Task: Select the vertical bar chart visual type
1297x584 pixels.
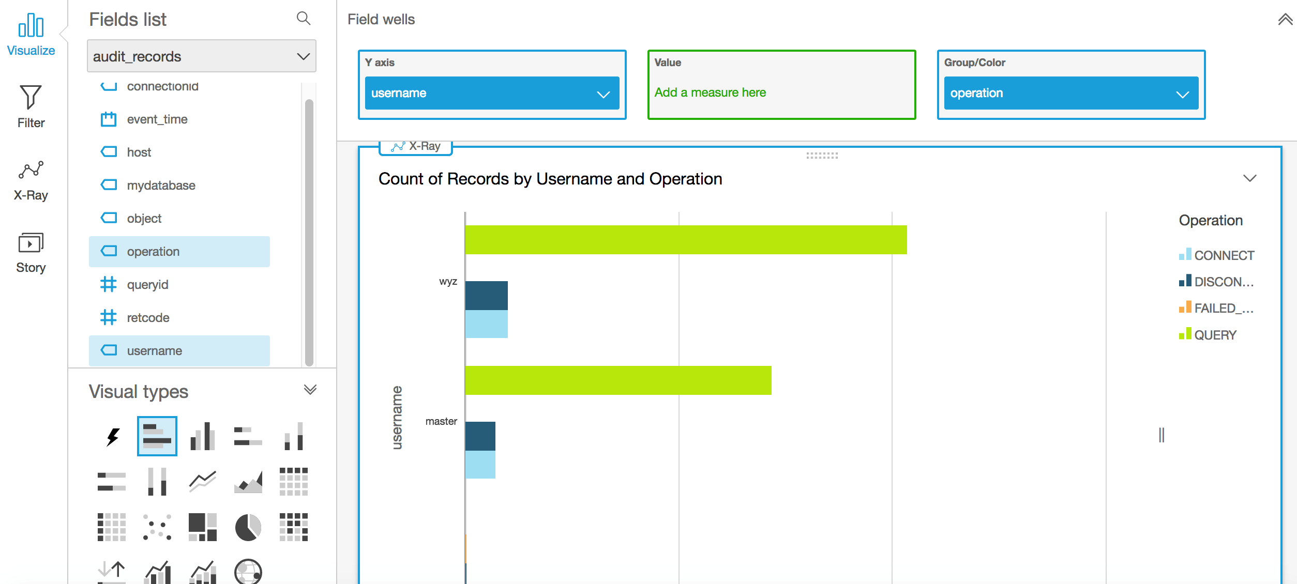Action: pyautogui.click(x=202, y=437)
